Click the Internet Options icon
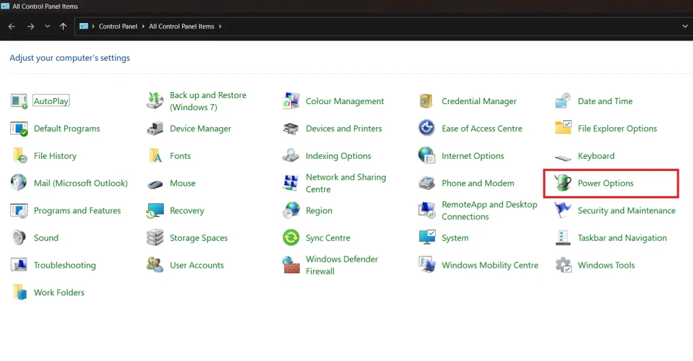693x361 pixels. [x=427, y=155]
